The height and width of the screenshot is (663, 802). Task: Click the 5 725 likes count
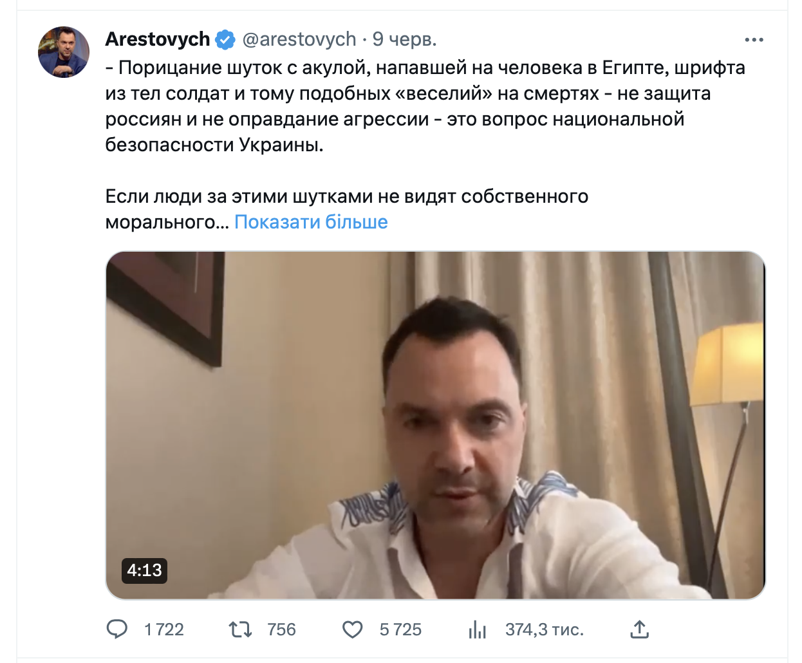point(400,630)
